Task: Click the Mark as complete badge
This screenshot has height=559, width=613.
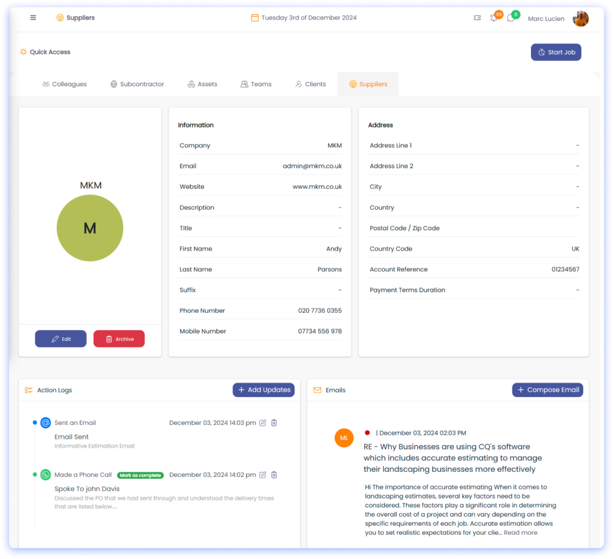Action: click(x=140, y=475)
